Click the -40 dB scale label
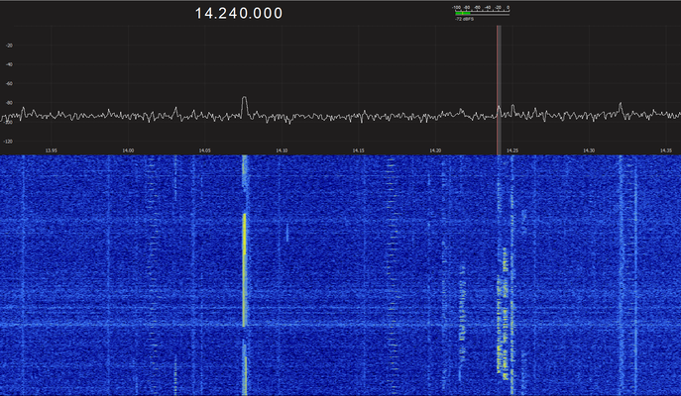681x396 pixels. pyautogui.click(x=9, y=64)
